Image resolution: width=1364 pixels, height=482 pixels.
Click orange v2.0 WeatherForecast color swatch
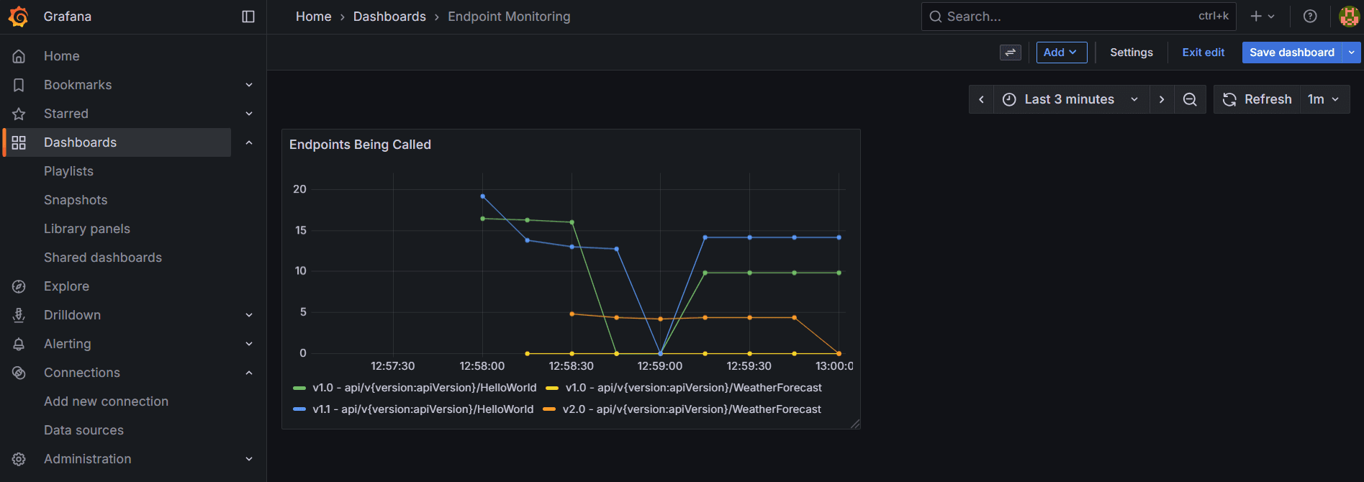[x=549, y=409]
